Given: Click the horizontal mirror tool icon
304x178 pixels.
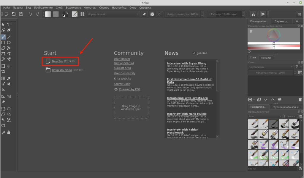Looking at the screenshot, I should 253,14.
